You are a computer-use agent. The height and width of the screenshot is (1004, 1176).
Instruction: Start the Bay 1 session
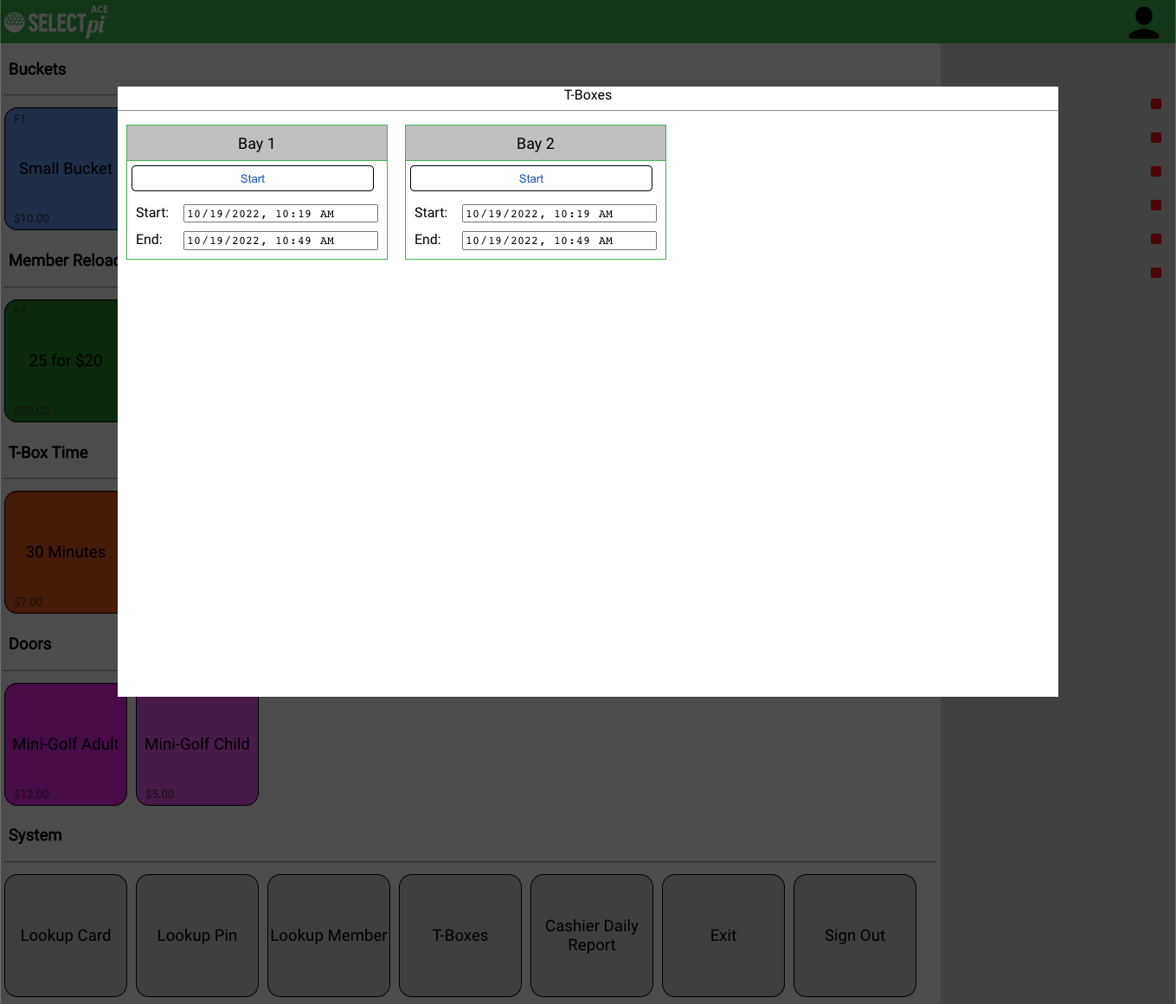click(253, 178)
